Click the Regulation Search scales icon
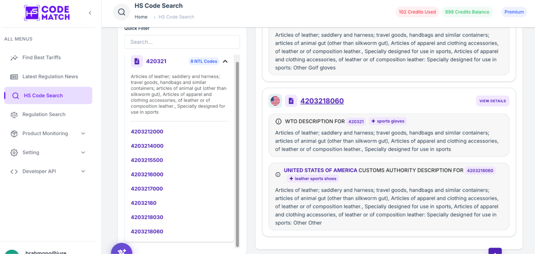This screenshot has width=535, height=254. [x=14, y=115]
